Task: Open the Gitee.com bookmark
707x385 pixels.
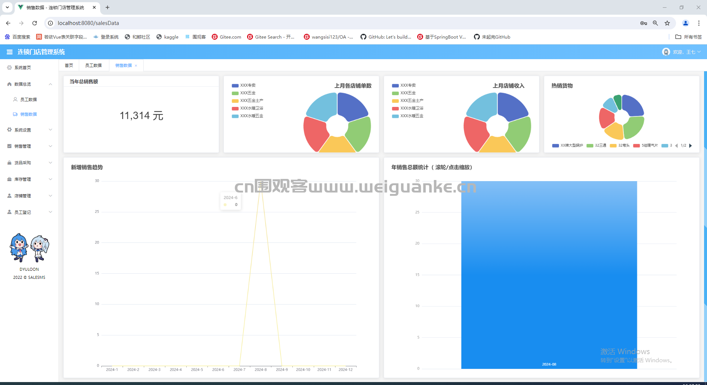Action: click(226, 37)
